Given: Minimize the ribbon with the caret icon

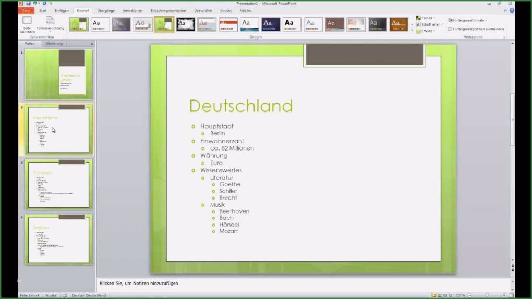Looking at the screenshot, I should pos(505,11).
